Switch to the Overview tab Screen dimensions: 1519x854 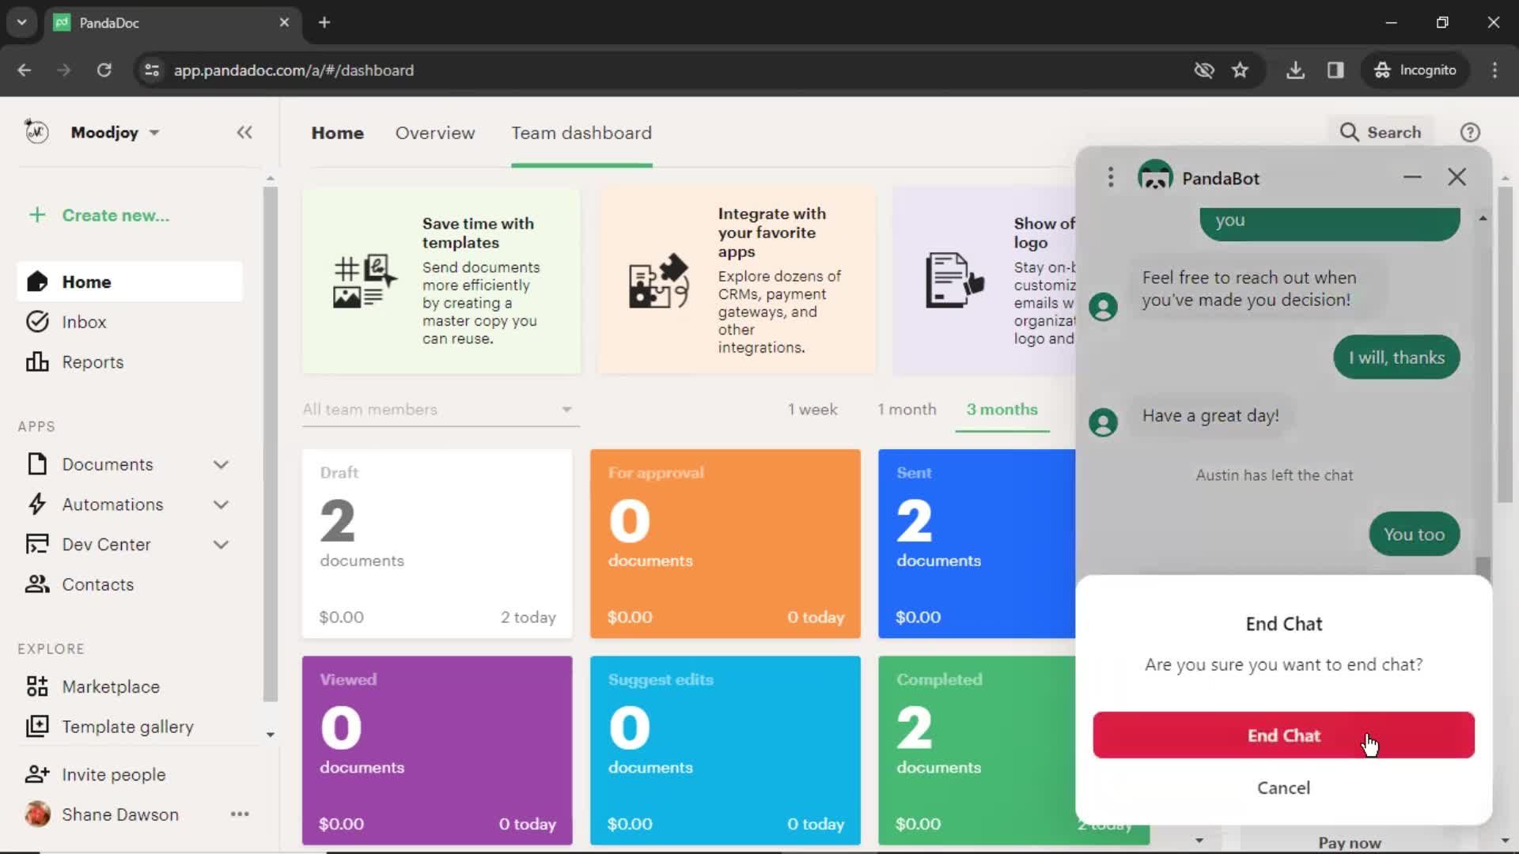[x=435, y=133]
